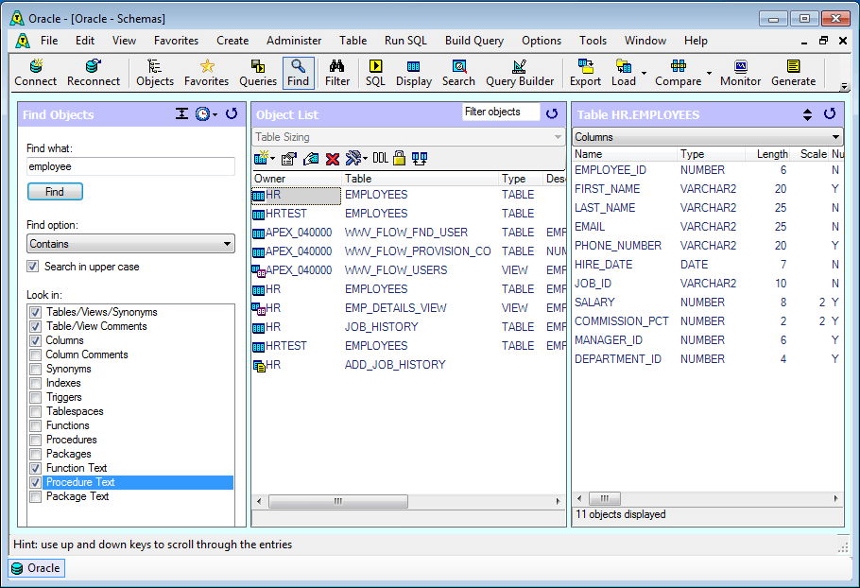Click the Object List scrollbar right arrow

tap(558, 501)
